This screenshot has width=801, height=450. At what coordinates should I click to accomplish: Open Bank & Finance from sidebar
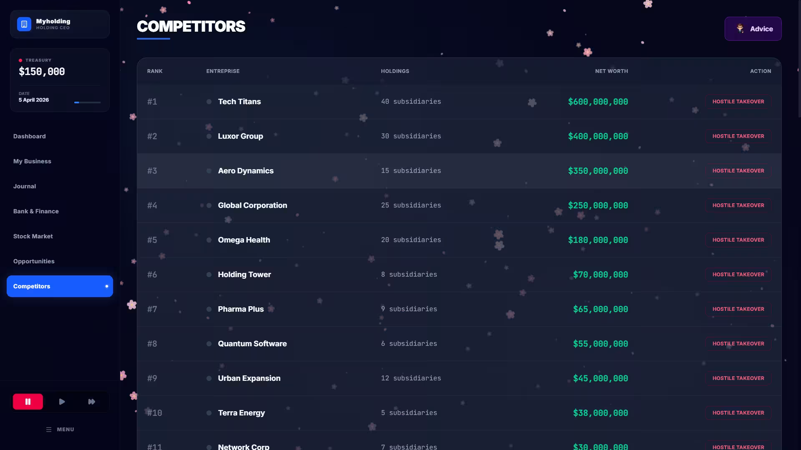click(36, 211)
